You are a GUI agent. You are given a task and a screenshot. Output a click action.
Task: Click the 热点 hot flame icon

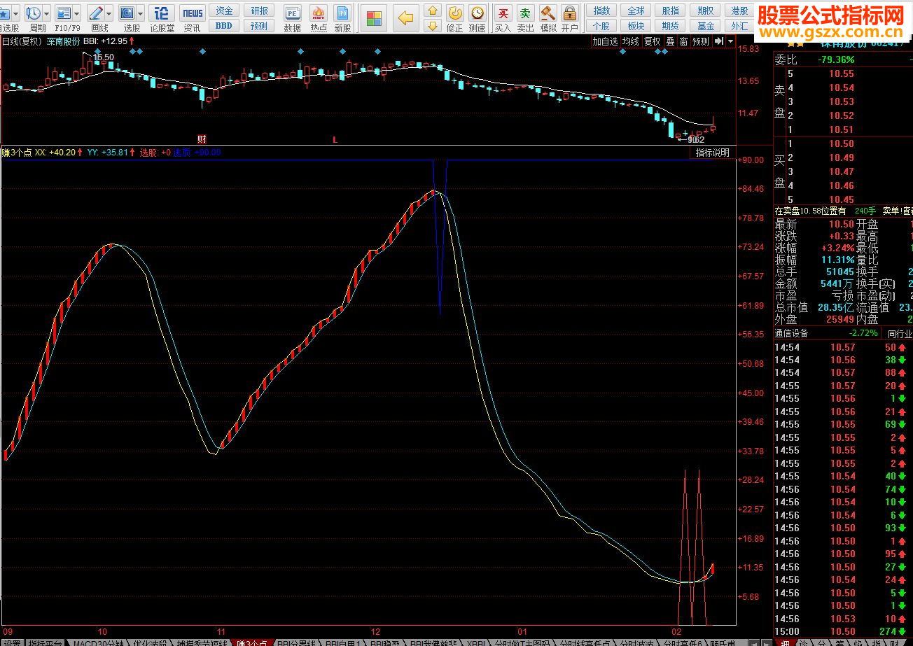[319, 13]
